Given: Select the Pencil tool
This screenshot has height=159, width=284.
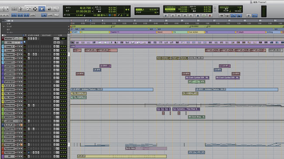Looking at the screenshot, I should 56,9.
